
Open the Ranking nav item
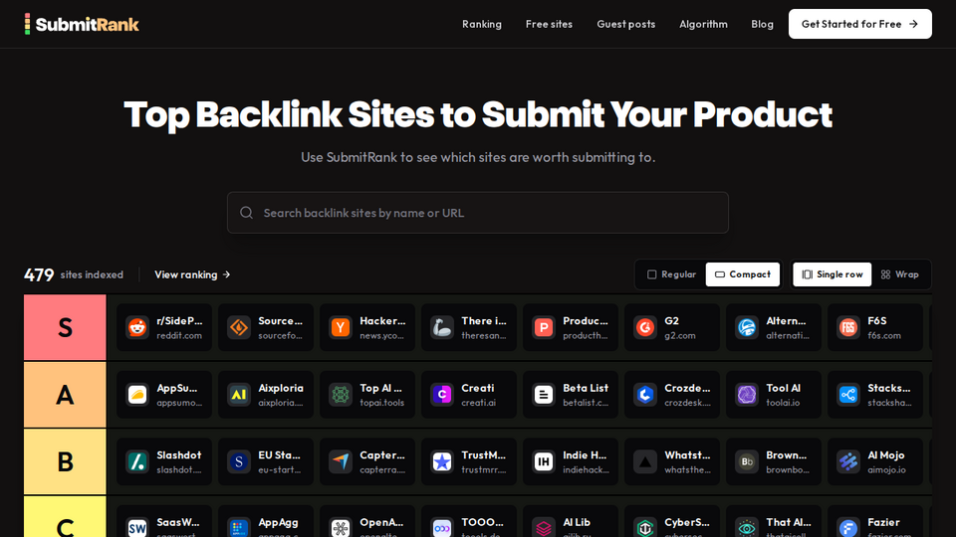(x=482, y=24)
